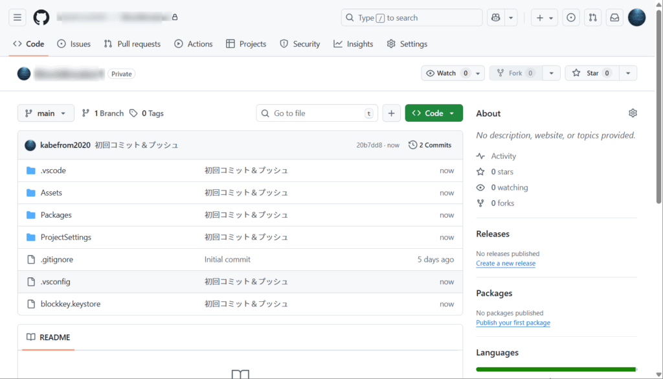Click the add file plus button
Screen dimensions: 663x379
pyautogui.click(x=391, y=113)
